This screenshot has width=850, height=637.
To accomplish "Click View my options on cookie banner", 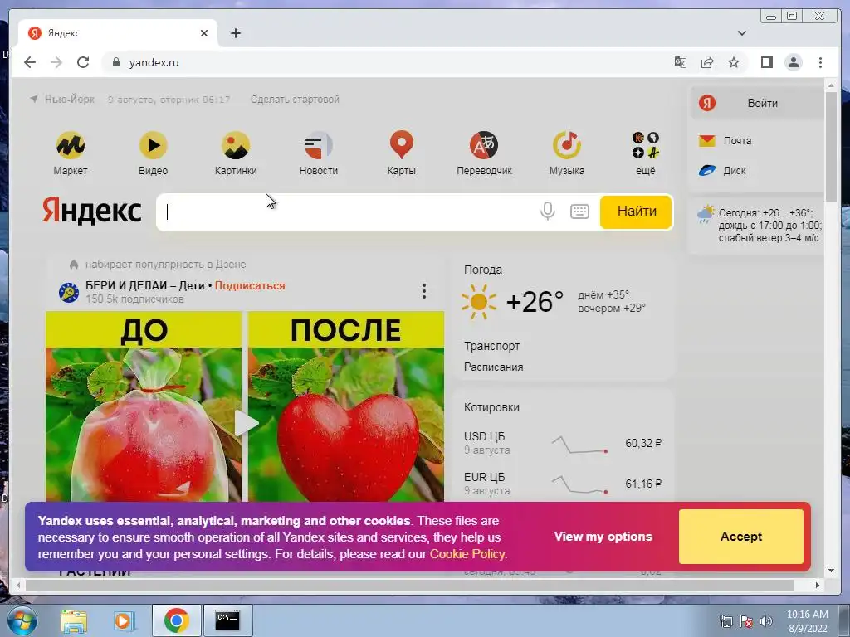I will coord(603,537).
